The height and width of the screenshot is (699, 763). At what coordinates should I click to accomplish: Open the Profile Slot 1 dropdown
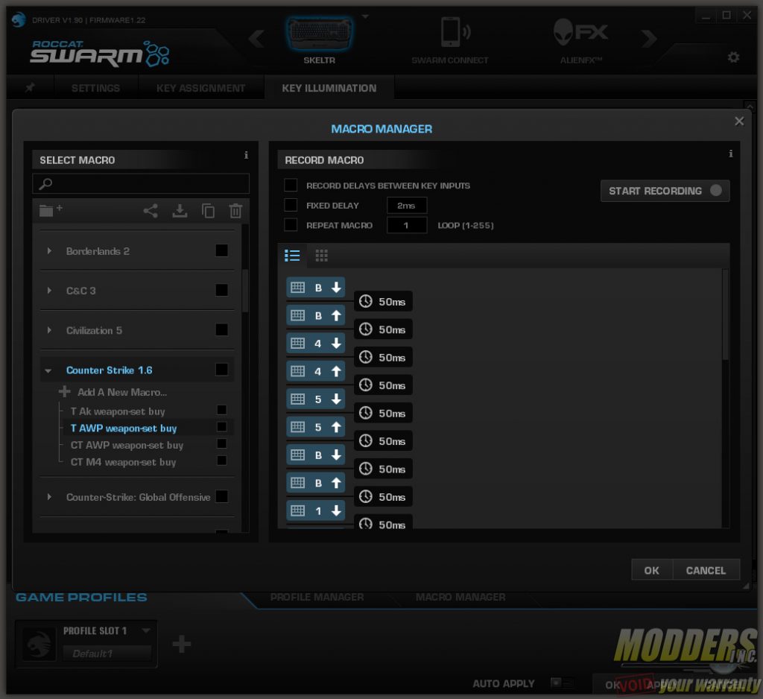pos(145,630)
